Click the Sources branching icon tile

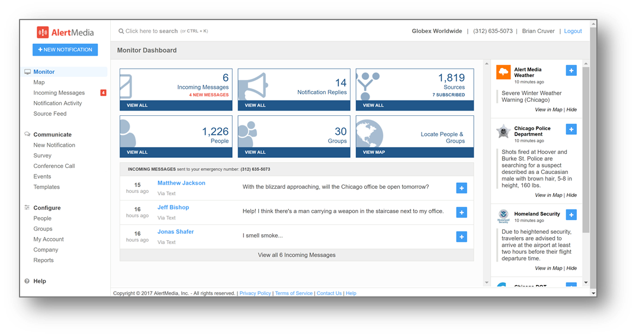pyautogui.click(x=368, y=86)
